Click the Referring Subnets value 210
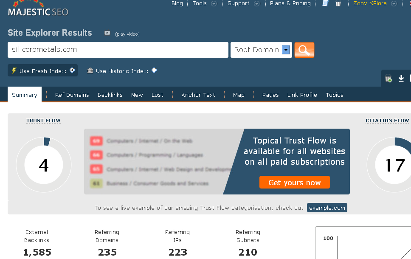The height and width of the screenshot is (259, 411). (x=248, y=252)
